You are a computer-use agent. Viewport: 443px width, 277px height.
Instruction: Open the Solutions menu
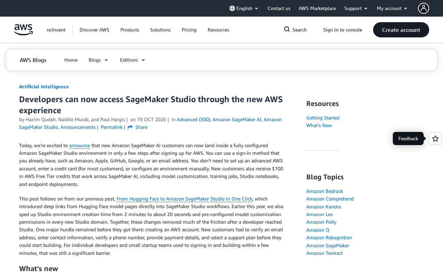click(160, 30)
